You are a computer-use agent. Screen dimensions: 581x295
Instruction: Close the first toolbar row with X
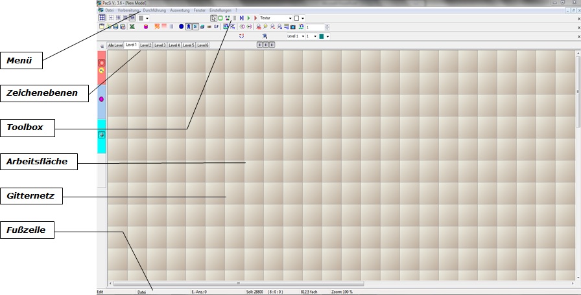(x=579, y=19)
